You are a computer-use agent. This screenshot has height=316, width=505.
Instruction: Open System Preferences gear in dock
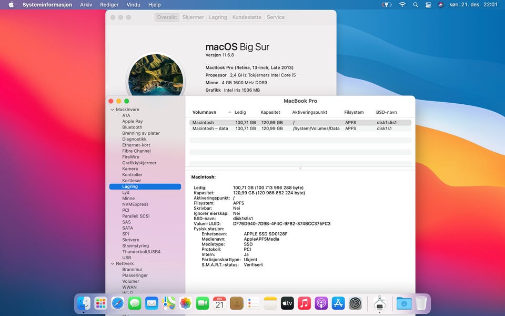356,303
